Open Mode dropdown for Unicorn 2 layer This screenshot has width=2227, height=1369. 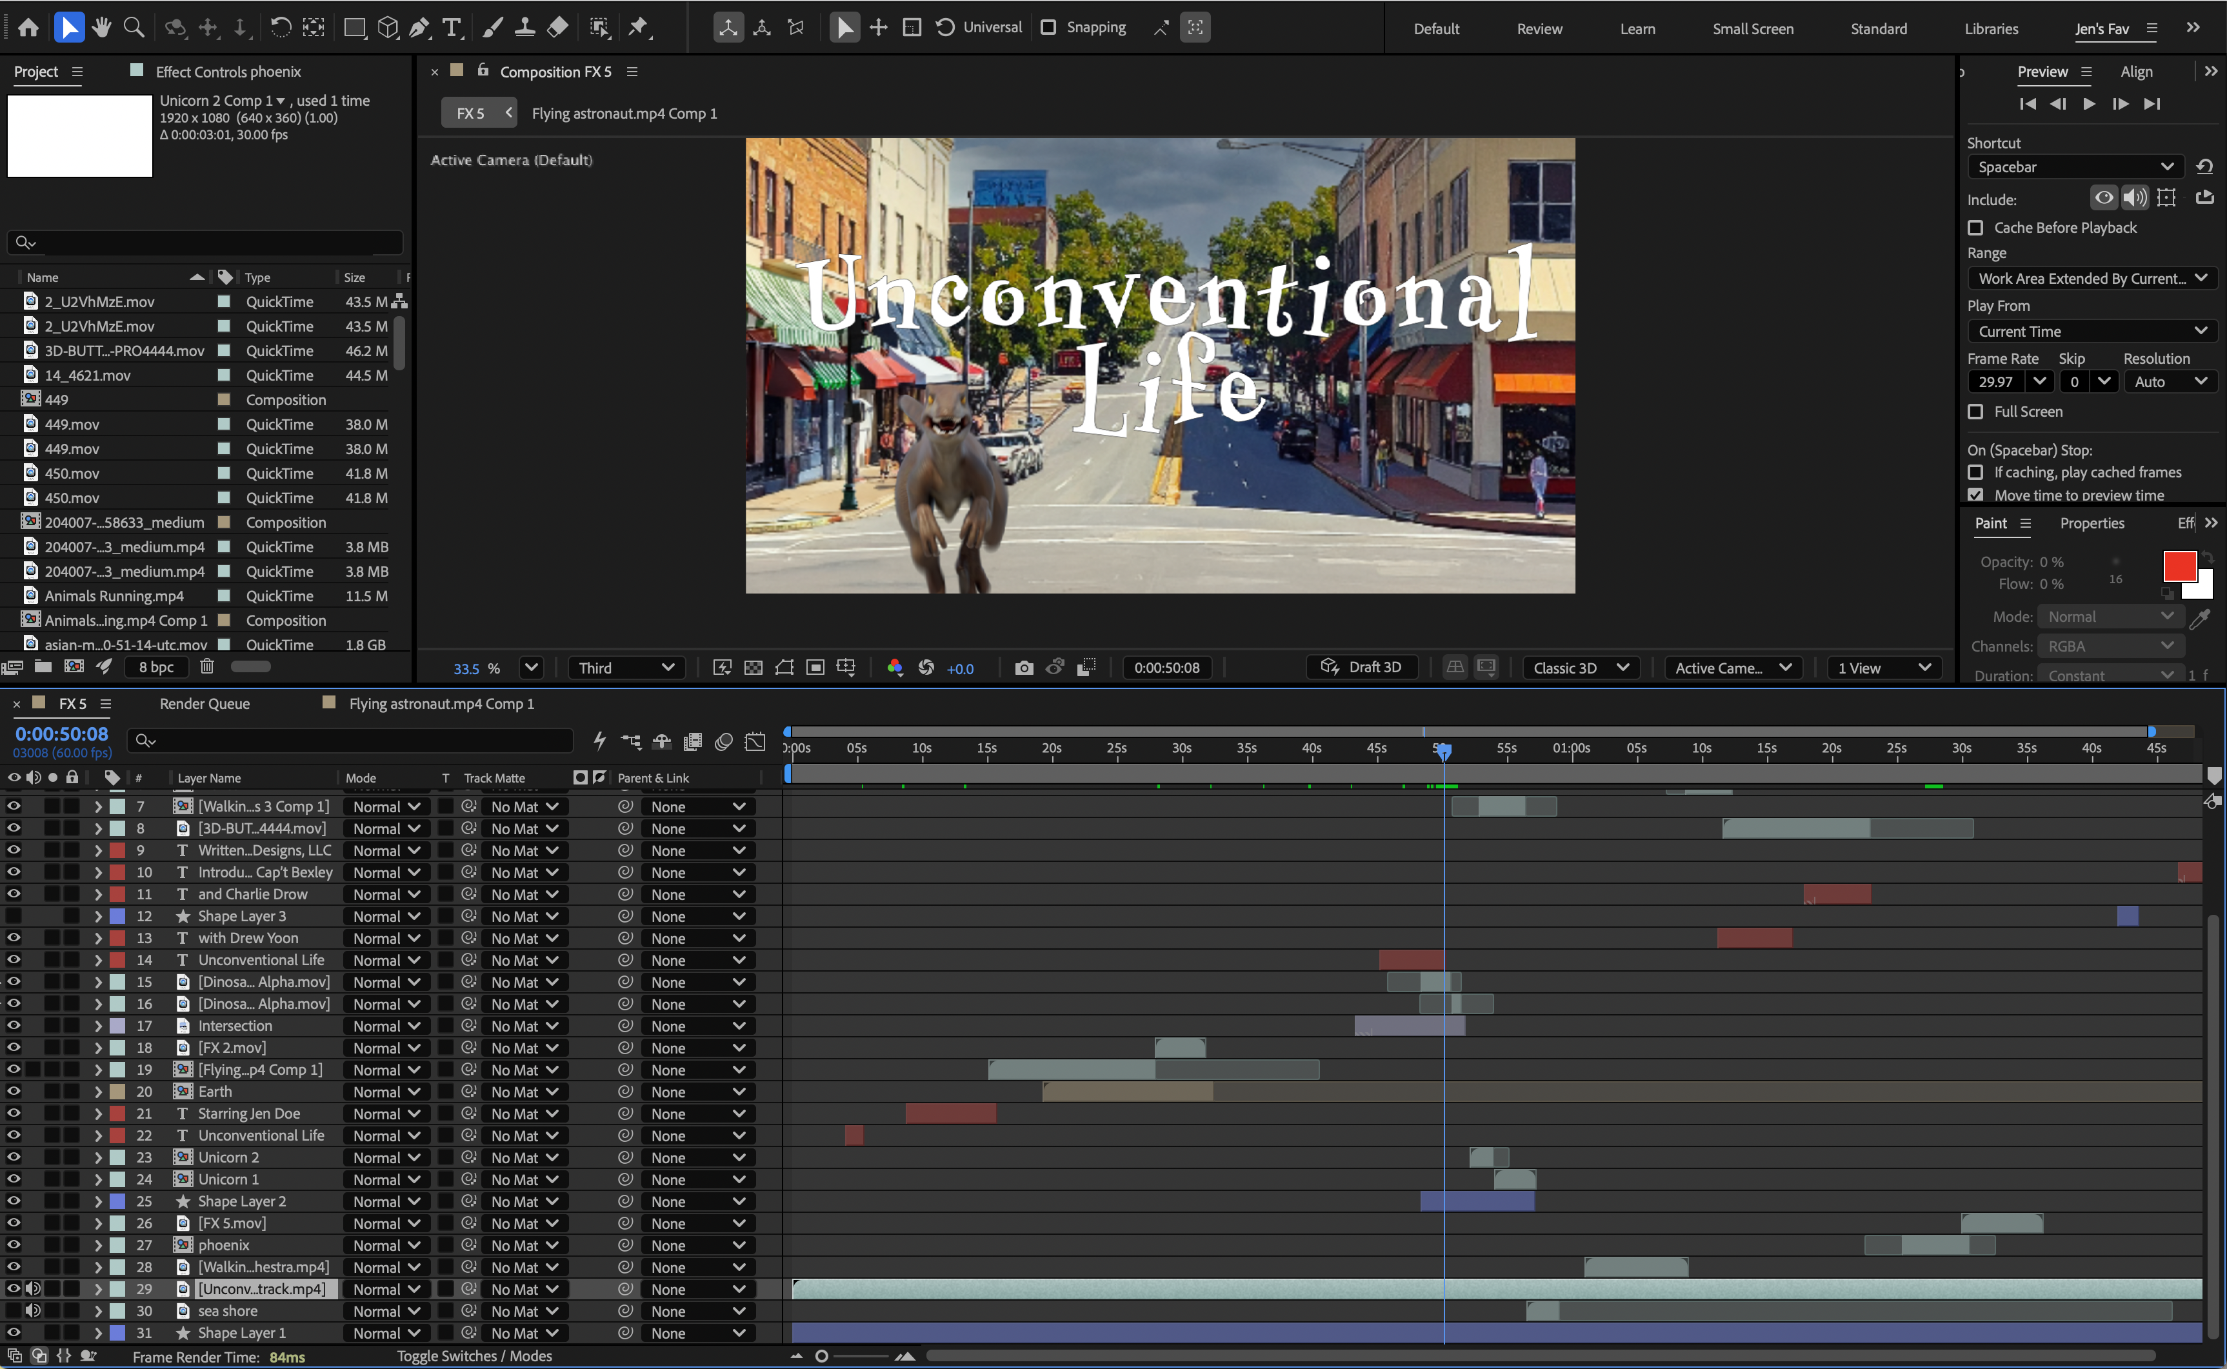pyautogui.click(x=386, y=1158)
